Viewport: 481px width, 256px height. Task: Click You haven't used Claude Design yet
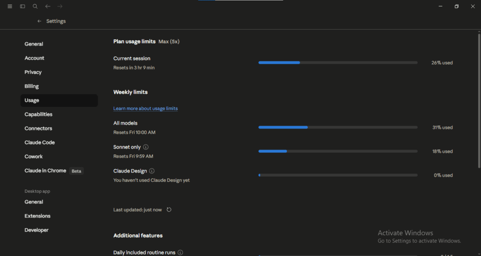click(x=152, y=181)
